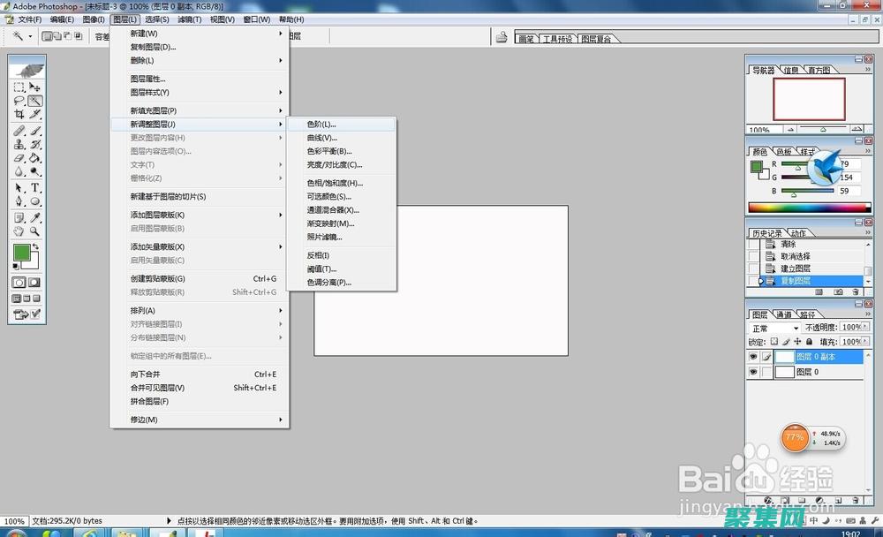Select the Hand tool

click(19, 231)
